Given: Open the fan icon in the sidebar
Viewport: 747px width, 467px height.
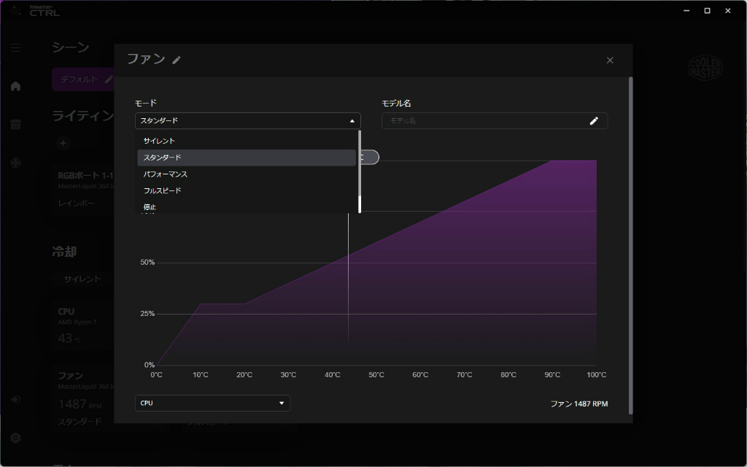Looking at the screenshot, I should click(16, 163).
